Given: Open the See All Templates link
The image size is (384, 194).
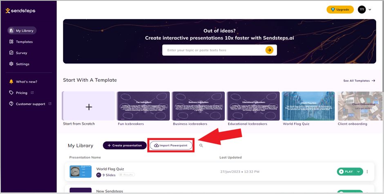Looking at the screenshot, I should coord(359,81).
